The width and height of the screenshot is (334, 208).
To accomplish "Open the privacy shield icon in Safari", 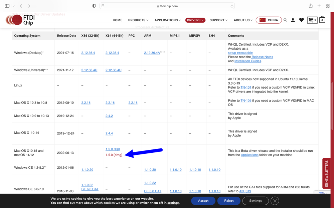I will [94, 6].
